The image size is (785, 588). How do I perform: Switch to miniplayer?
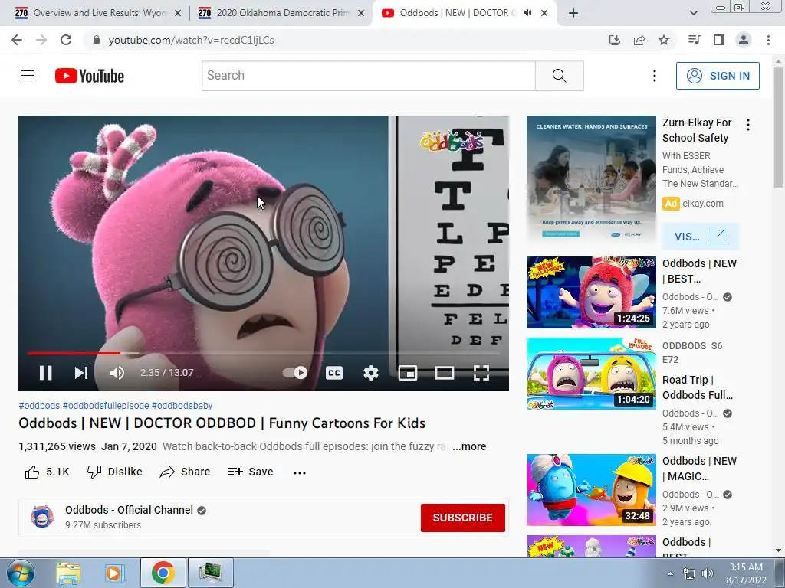tap(408, 373)
